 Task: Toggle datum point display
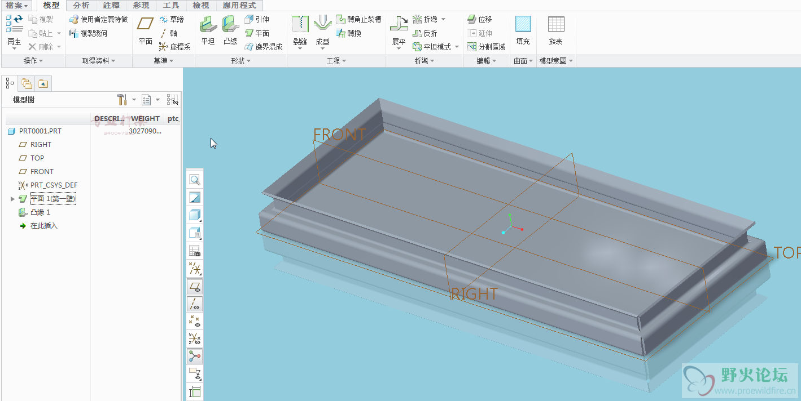tap(195, 321)
